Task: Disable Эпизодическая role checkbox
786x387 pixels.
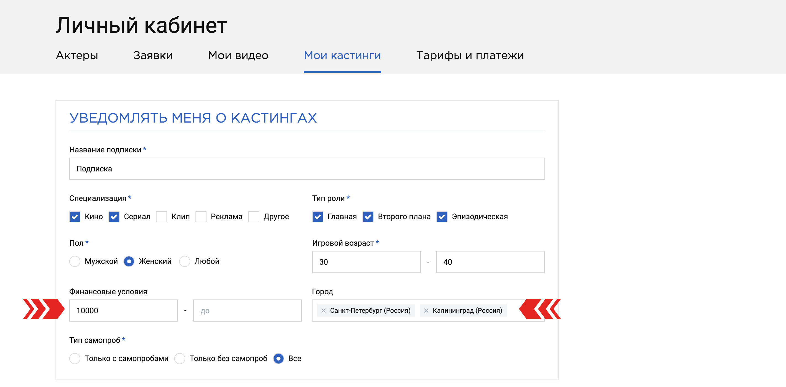Action: tap(442, 216)
